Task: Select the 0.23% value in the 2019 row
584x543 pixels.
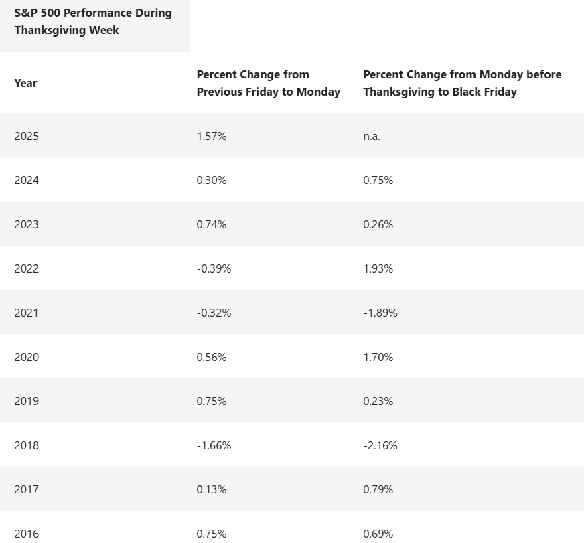Action: 378,401
